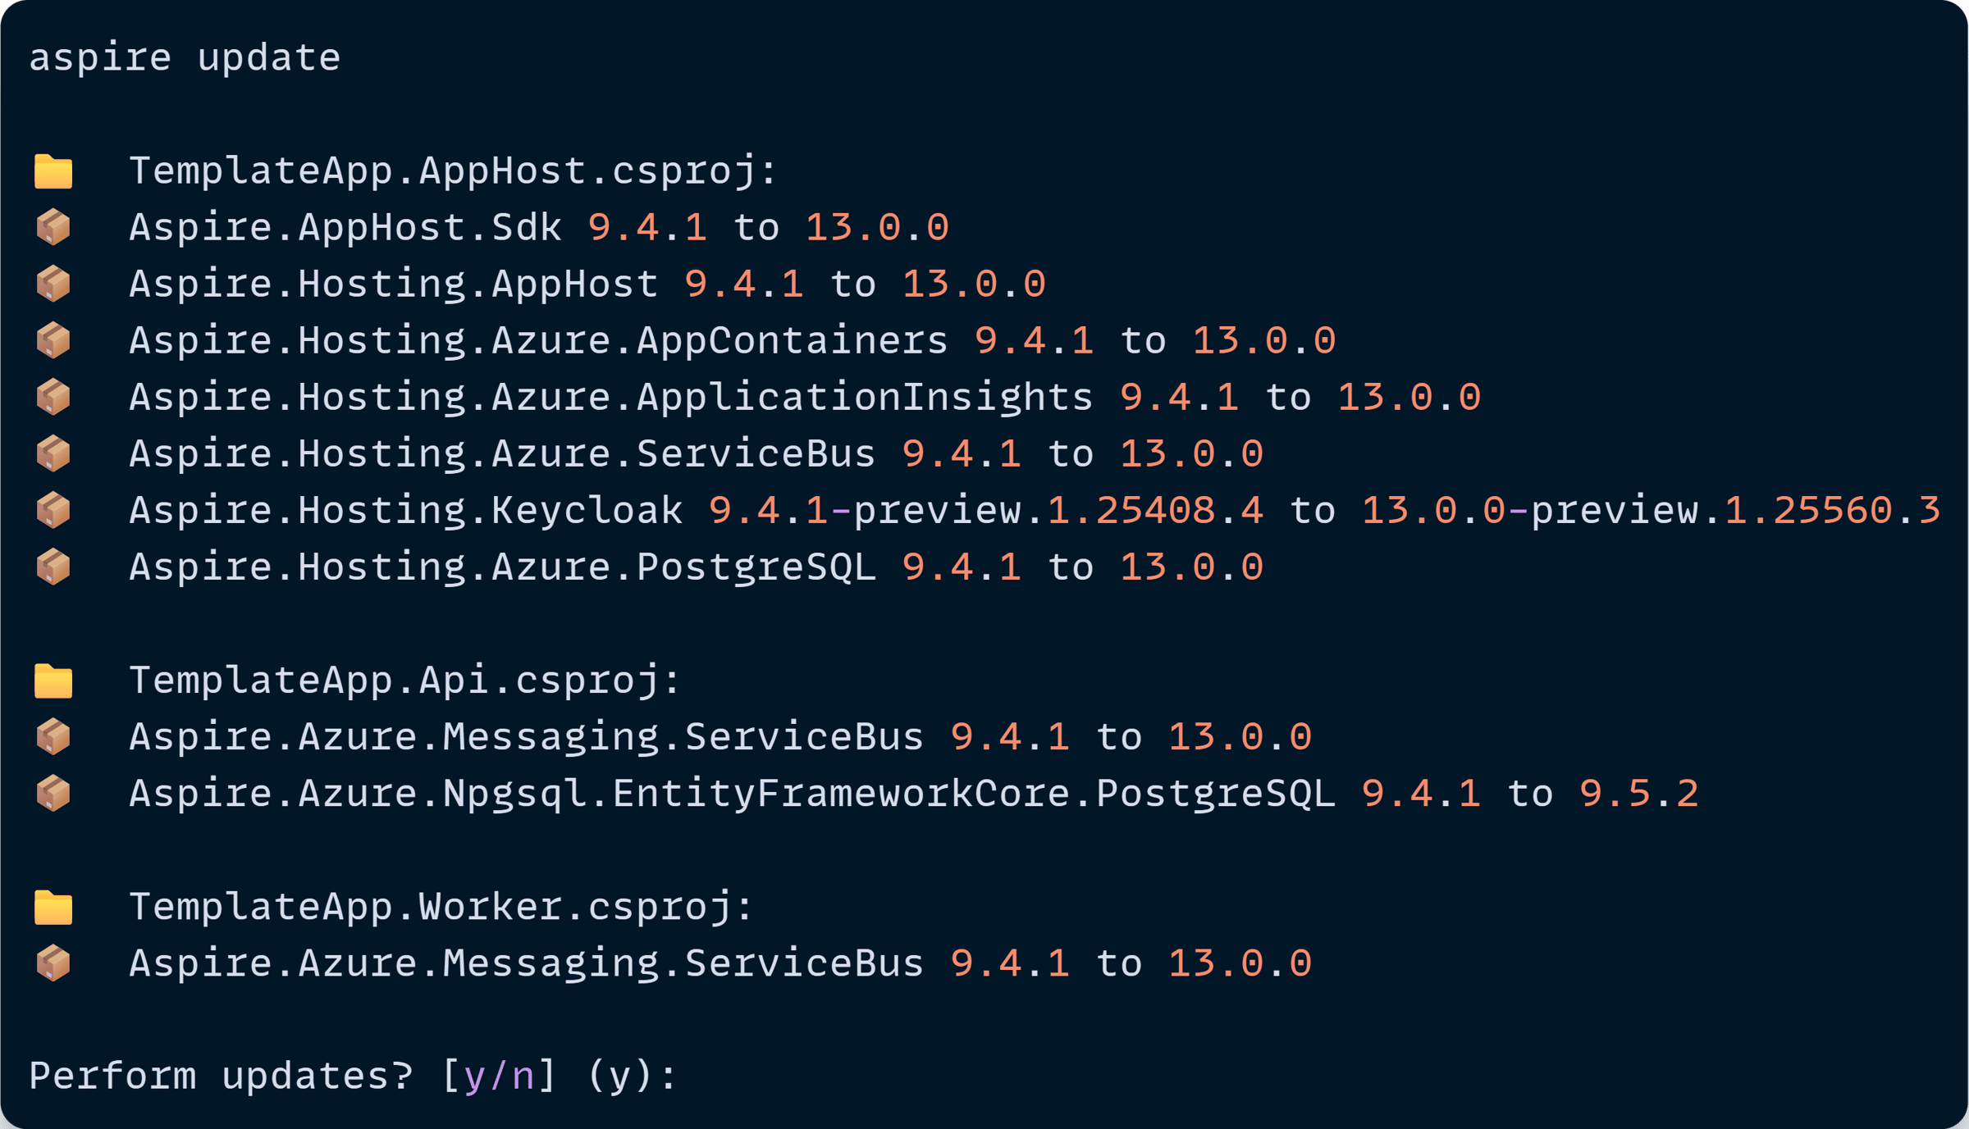Click the 'Perform updates?' prompt text
This screenshot has height=1129, width=1969.
[221, 1077]
